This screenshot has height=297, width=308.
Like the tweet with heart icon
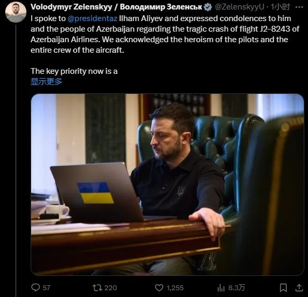tap(159, 288)
